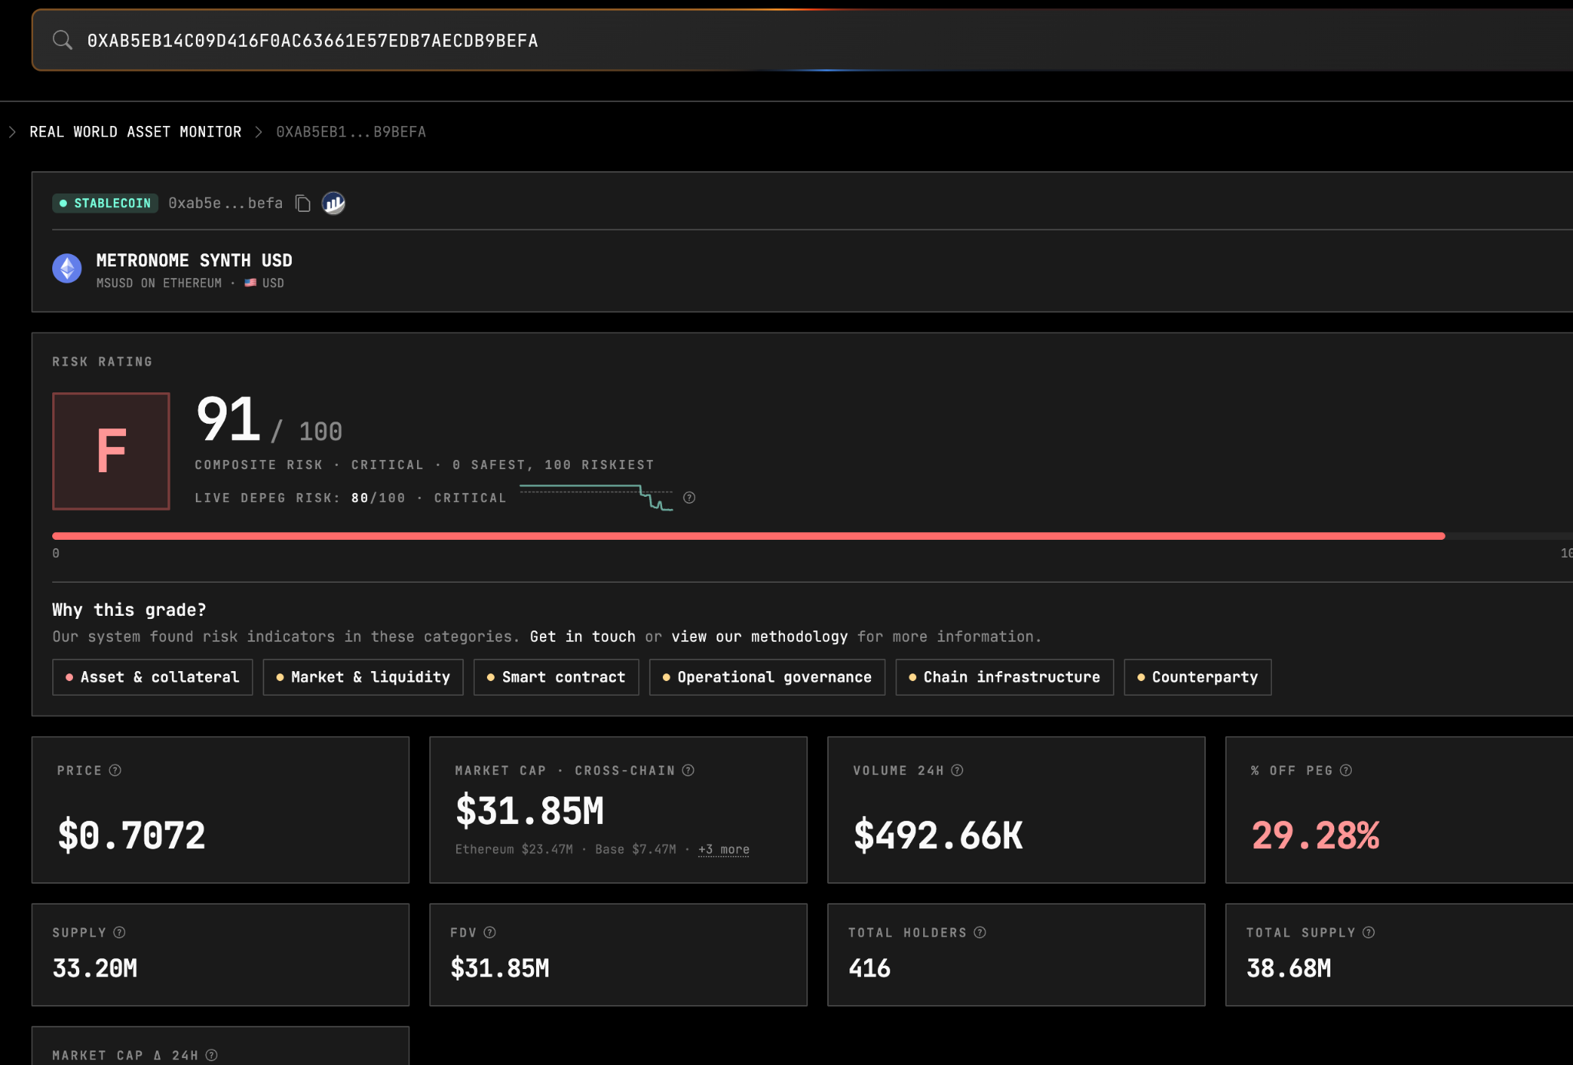Viewport: 1573px width, 1065px height.
Task: Open the live depeg risk help icon
Action: pyautogui.click(x=690, y=498)
